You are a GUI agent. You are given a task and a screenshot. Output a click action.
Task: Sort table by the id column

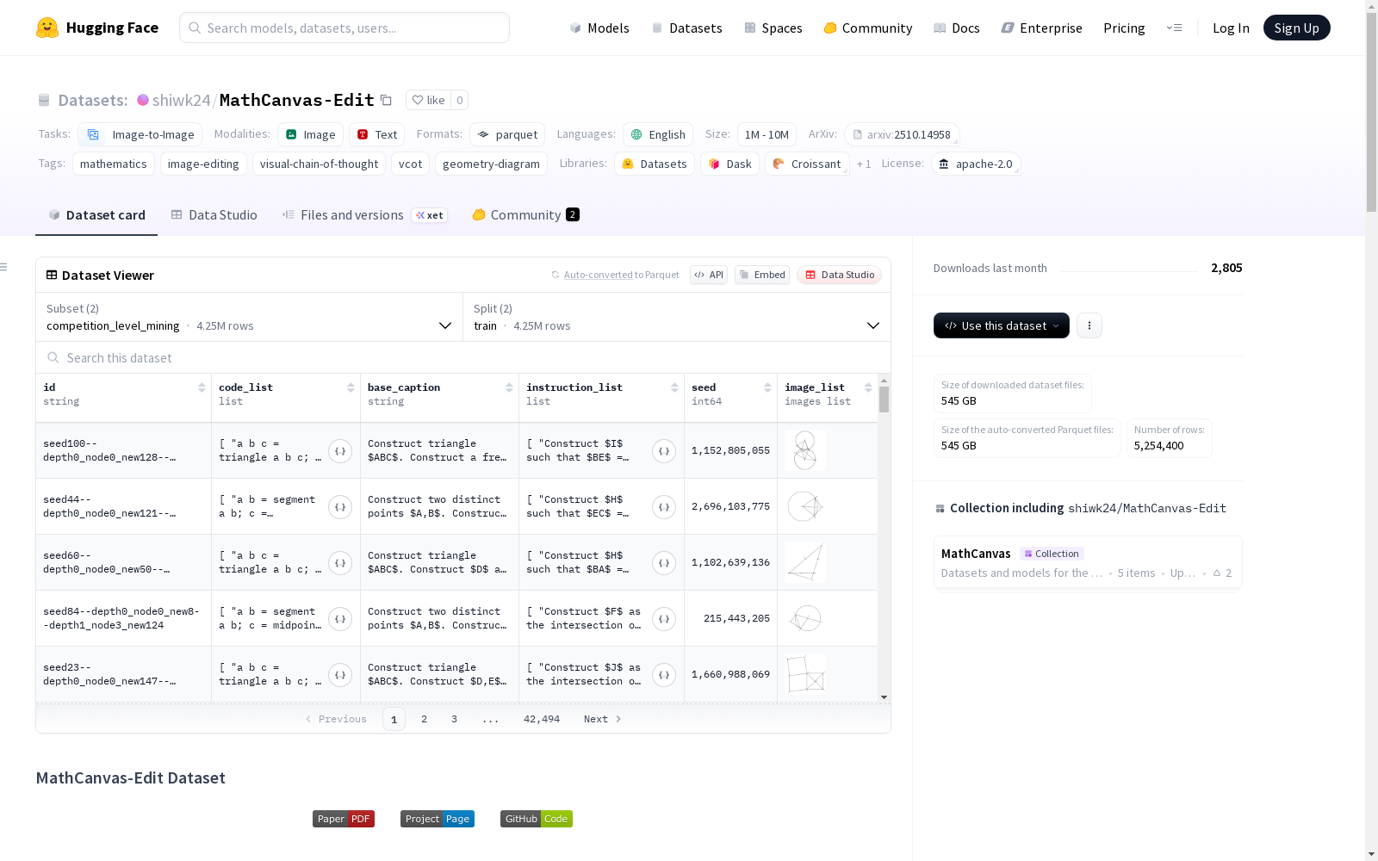(x=202, y=387)
